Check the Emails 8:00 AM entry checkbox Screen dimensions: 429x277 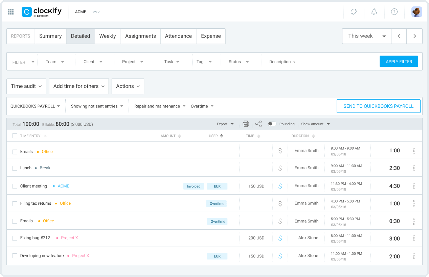coord(15,152)
